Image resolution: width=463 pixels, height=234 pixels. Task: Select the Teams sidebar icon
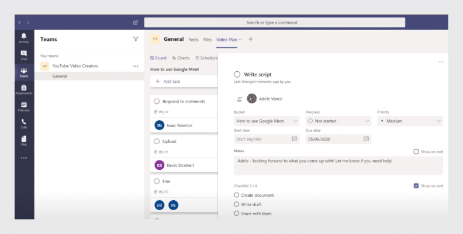click(x=24, y=72)
